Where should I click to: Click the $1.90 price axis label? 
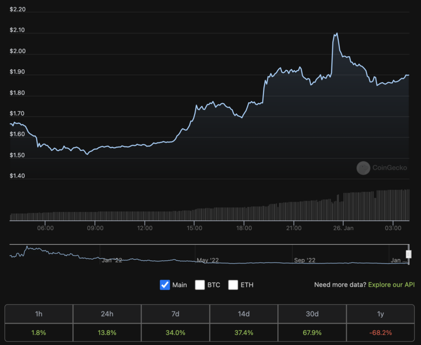[17, 72]
